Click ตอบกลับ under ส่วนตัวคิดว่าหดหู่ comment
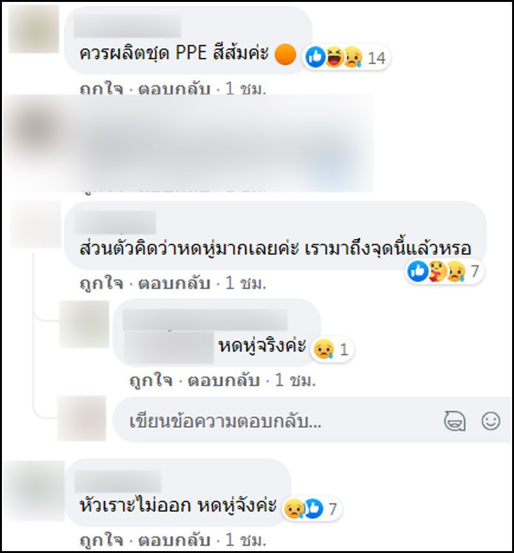The image size is (514, 553). click(x=174, y=283)
